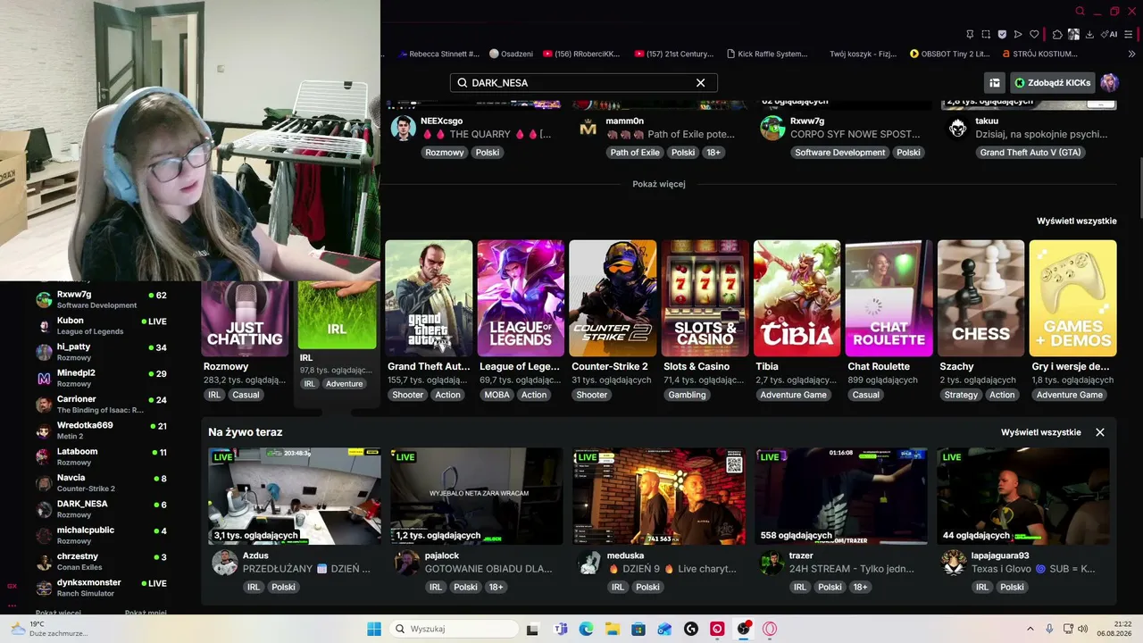Click the Zdobądź KICKs button
Screen dimensions: 1143x643
(1053, 83)
